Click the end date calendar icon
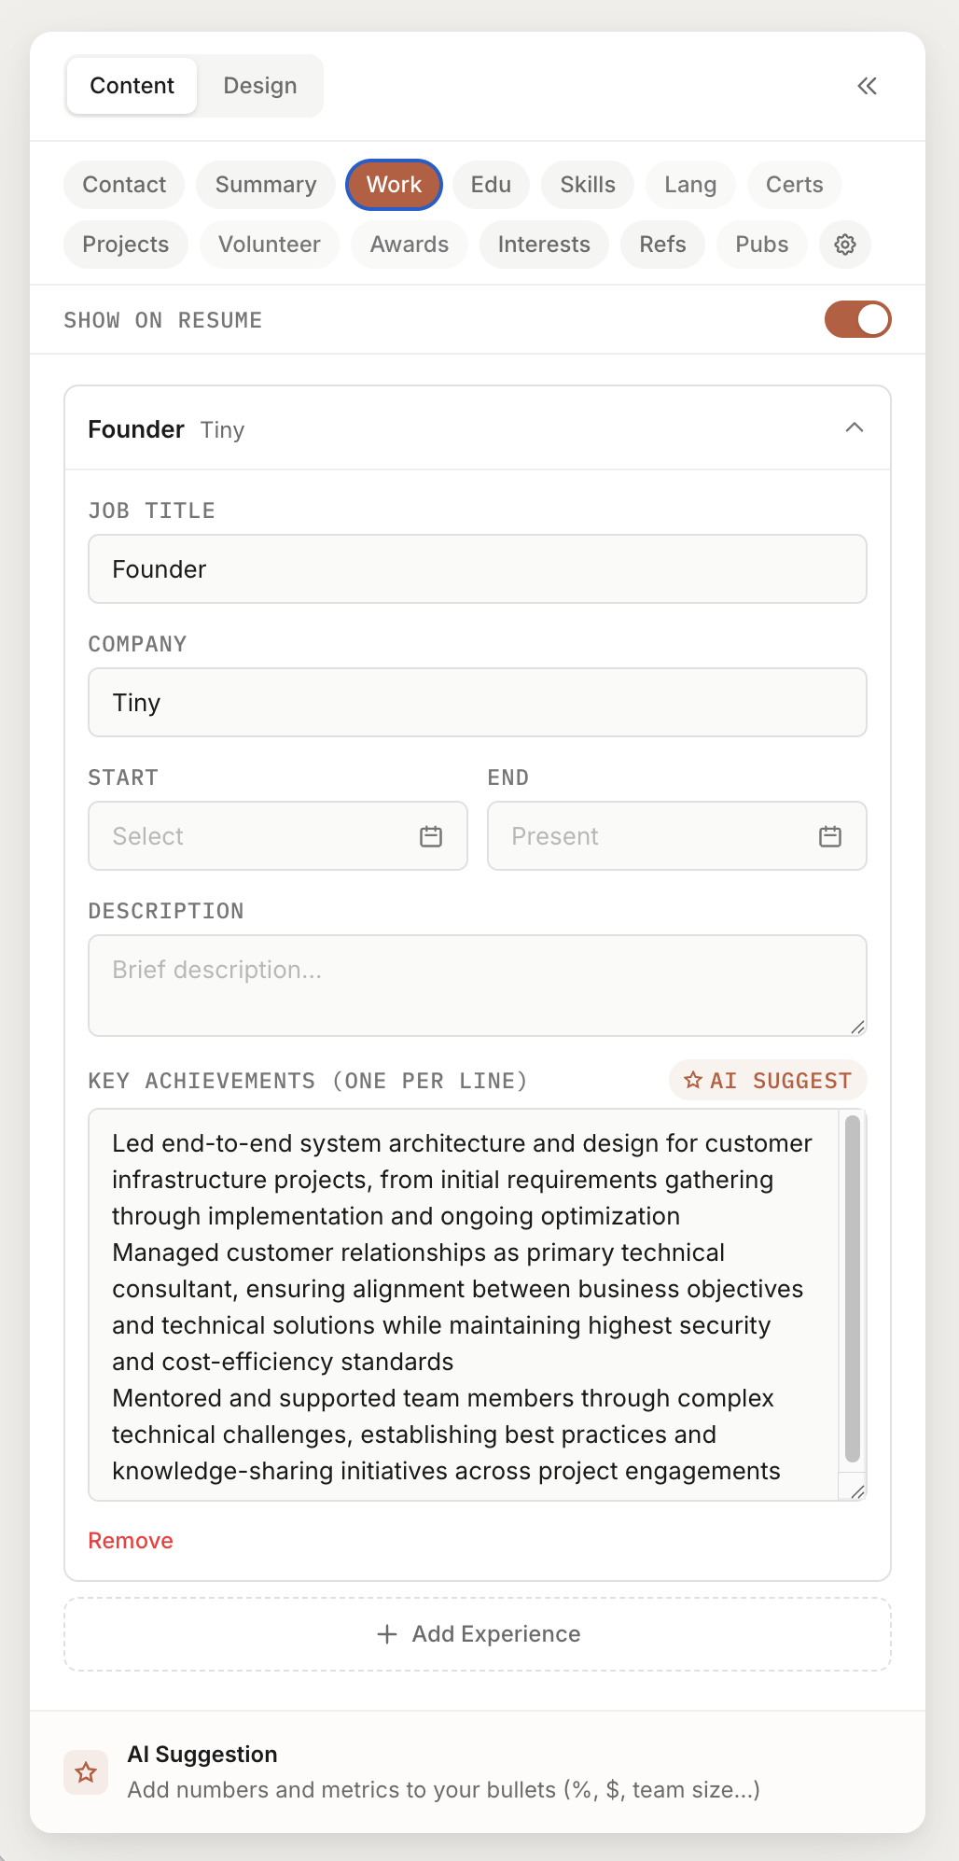Screen dimensions: 959x1861 [x=830, y=836]
